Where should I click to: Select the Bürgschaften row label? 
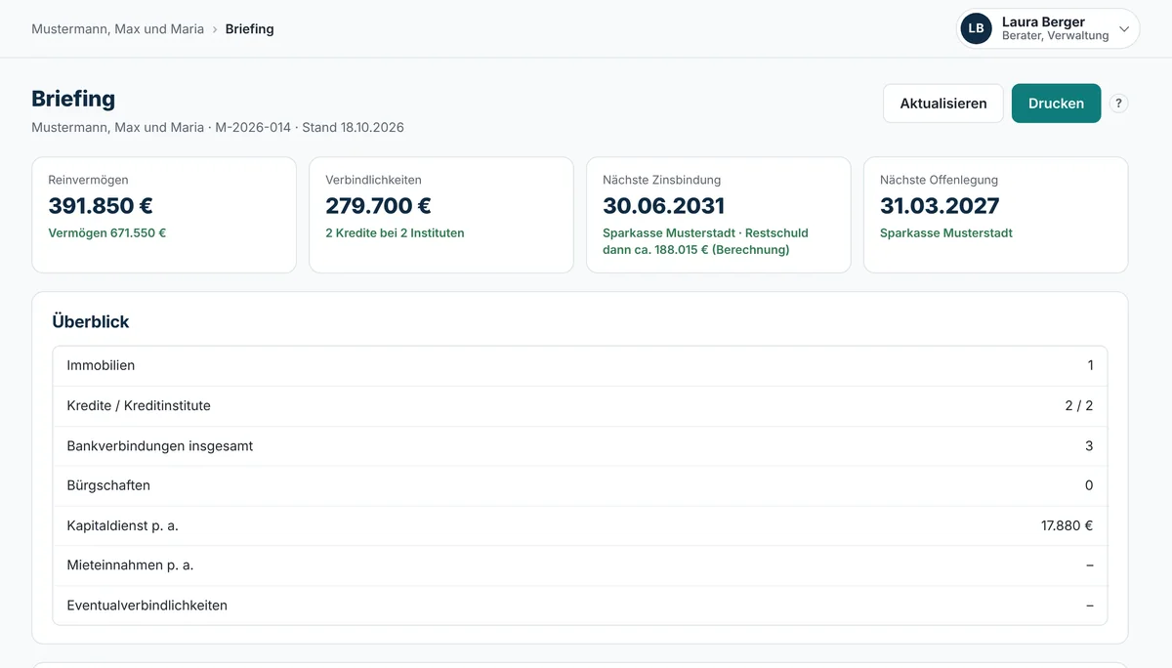click(108, 485)
